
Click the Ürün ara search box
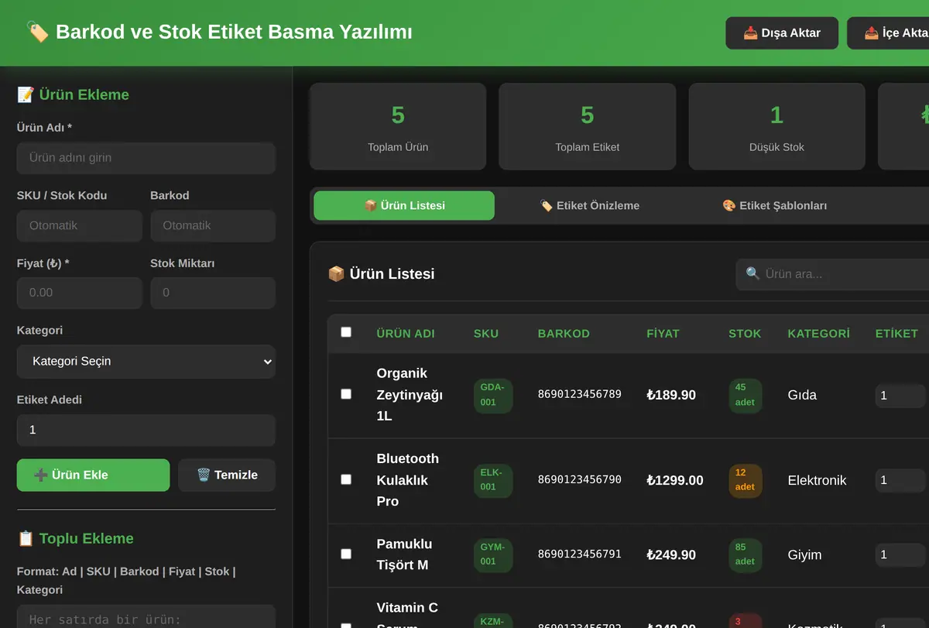point(832,274)
